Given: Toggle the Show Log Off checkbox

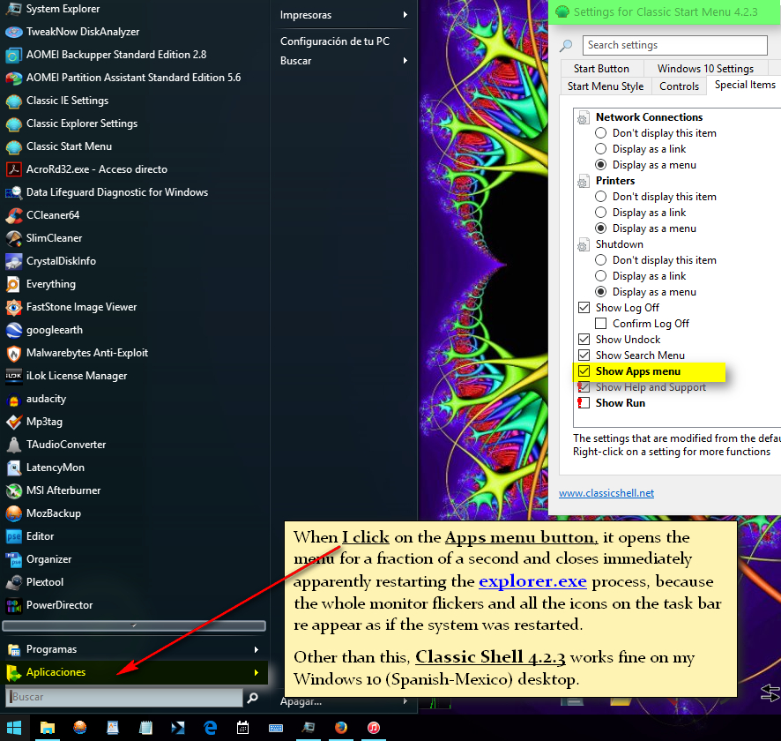Looking at the screenshot, I should pos(584,308).
